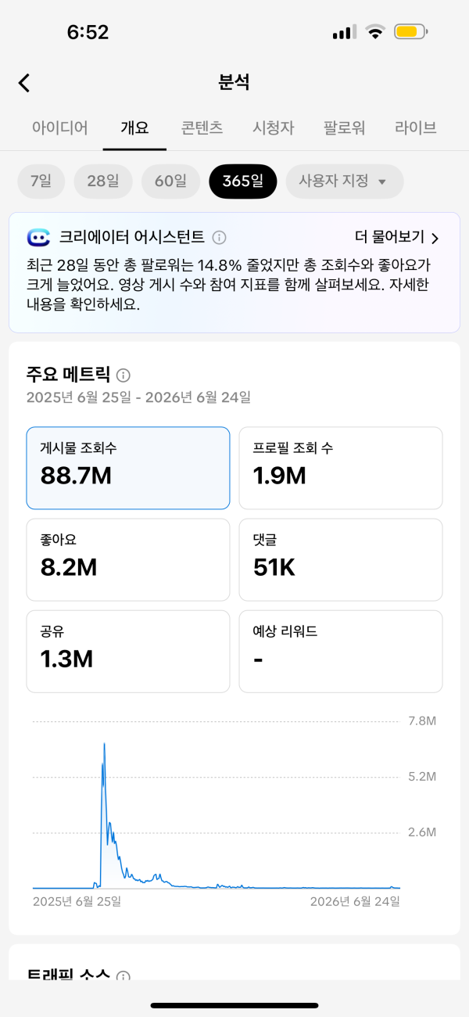The width and height of the screenshot is (469, 1017).
Task: Tap the 5.2M chart axis label
Action: 422,777
